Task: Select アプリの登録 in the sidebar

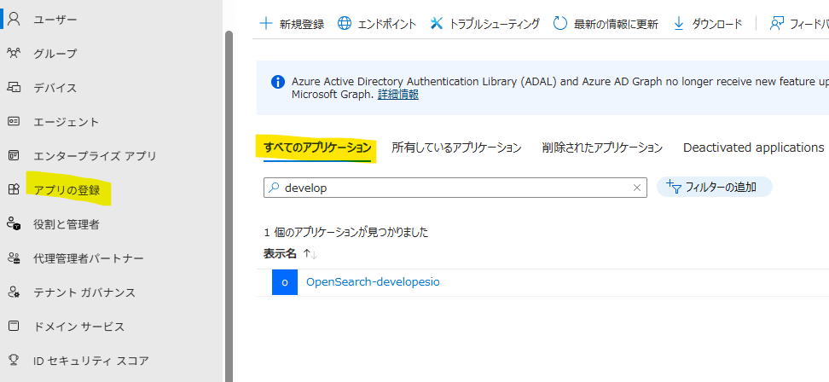Action: [x=67, y=190]
